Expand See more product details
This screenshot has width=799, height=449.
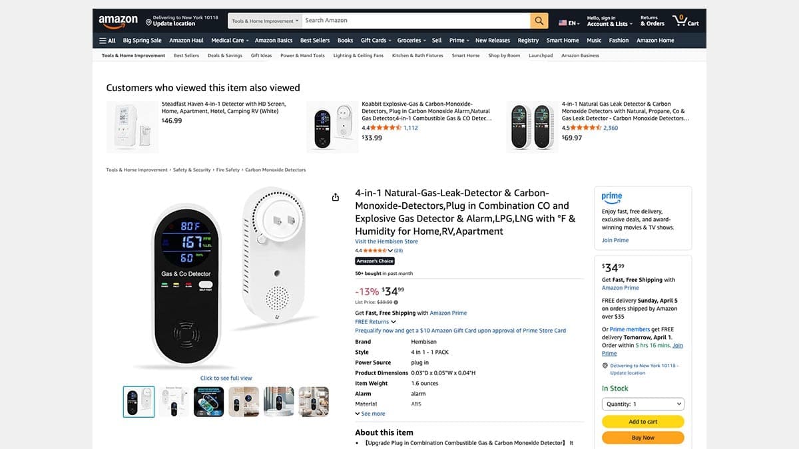click(370, 414)
